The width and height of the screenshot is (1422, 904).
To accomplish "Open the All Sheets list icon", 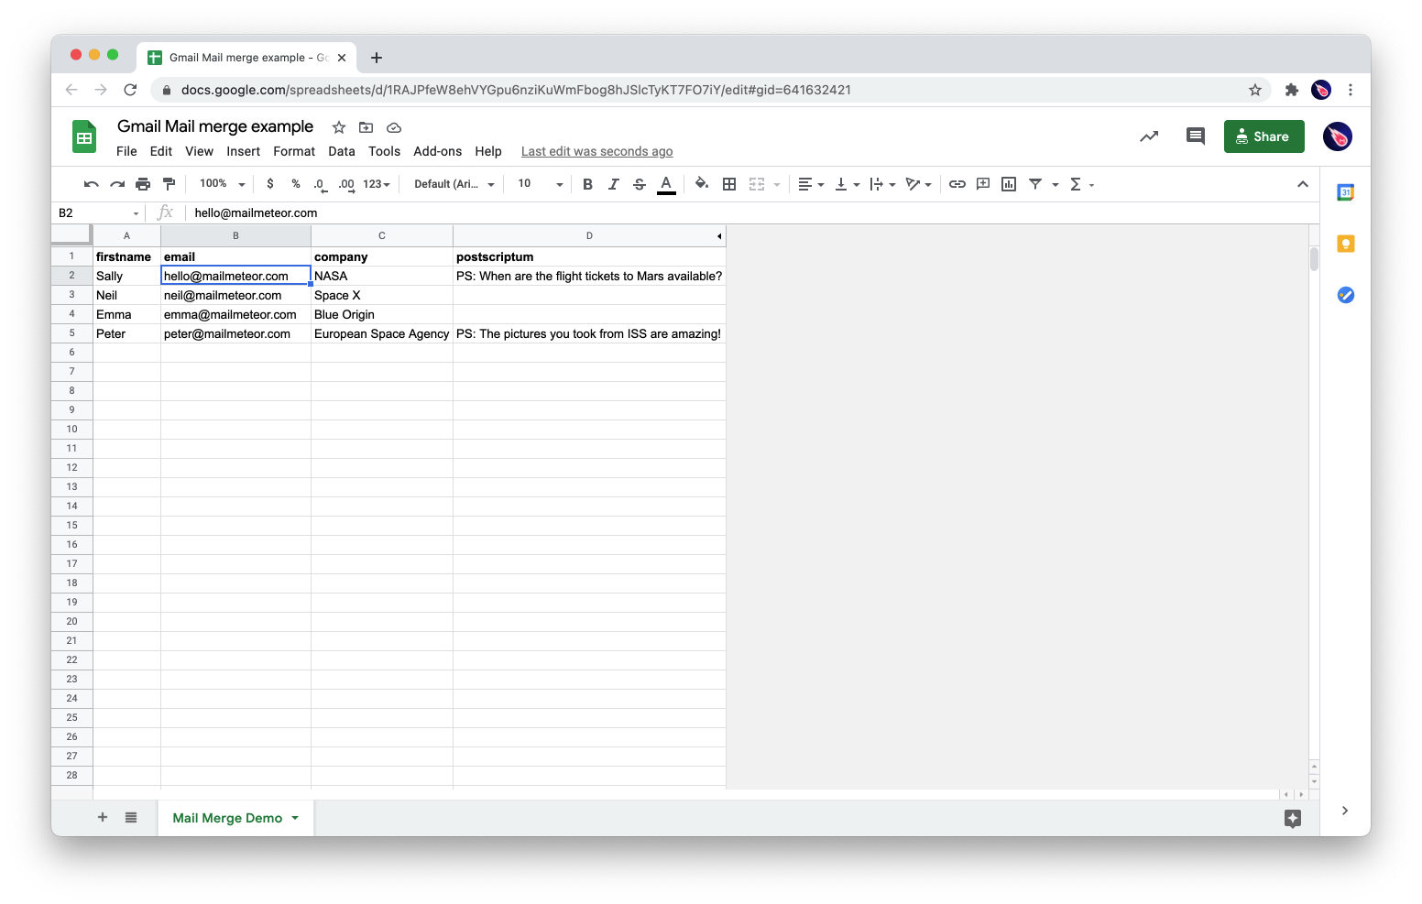I will click(x=131, y=817).
